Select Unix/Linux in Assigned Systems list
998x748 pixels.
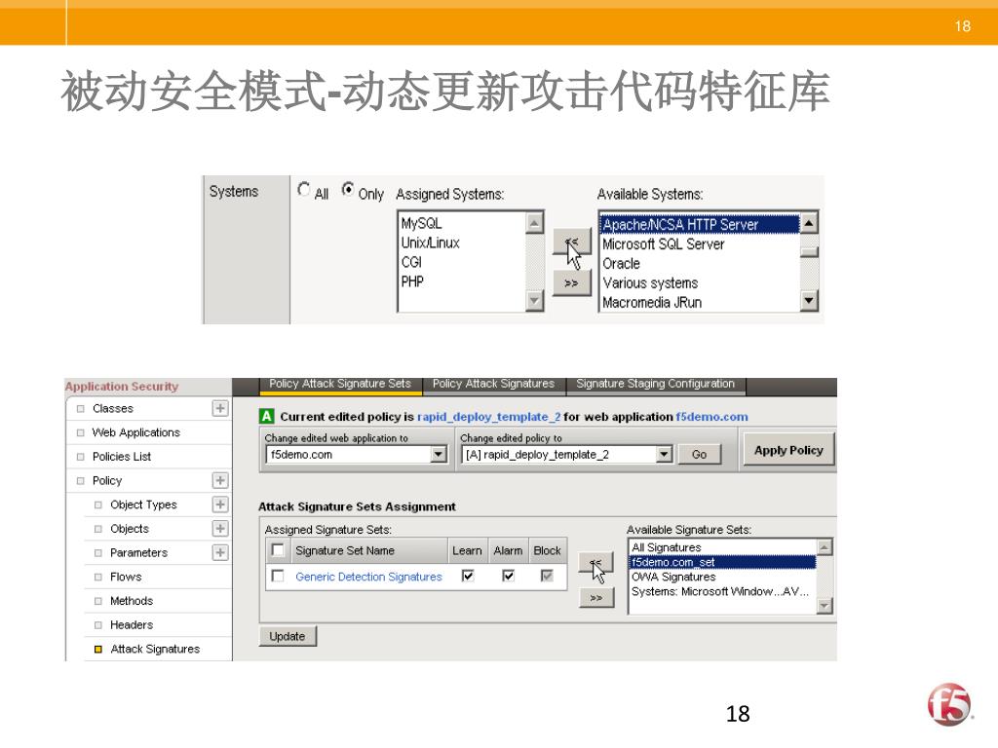click(430, 243)
